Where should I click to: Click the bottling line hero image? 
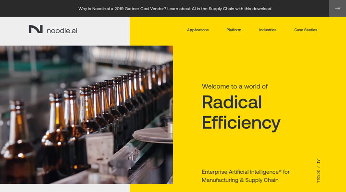[x=86, y=114]
